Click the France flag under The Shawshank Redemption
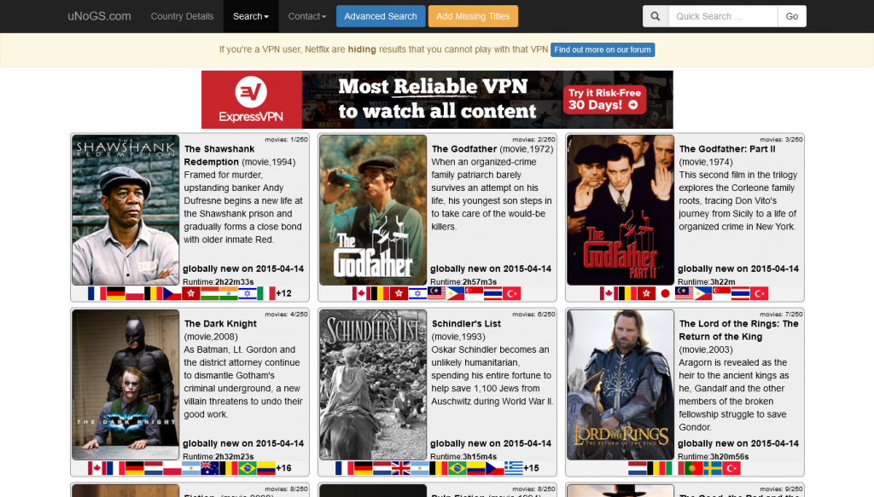This screenshot has width=874, height=497. (x=97, y=293)
